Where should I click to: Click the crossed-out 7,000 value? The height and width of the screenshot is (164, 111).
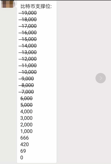click(x=26, y=92)
